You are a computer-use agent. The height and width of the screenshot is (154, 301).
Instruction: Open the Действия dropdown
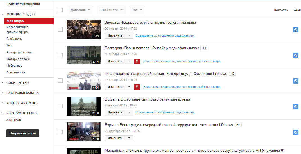(x=80, y=10)
